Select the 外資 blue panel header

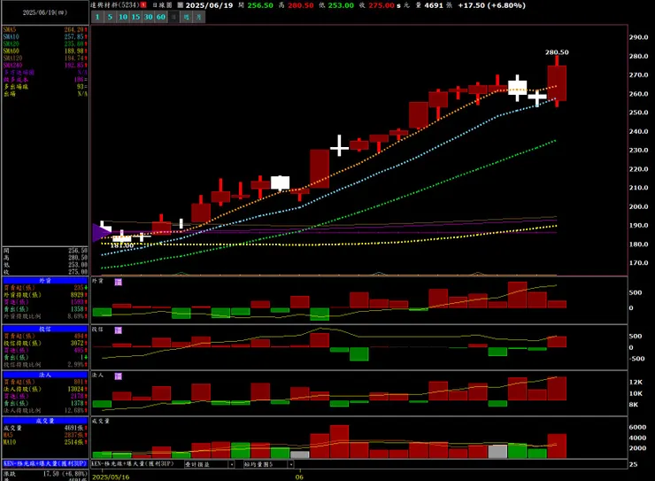[45, 281]
